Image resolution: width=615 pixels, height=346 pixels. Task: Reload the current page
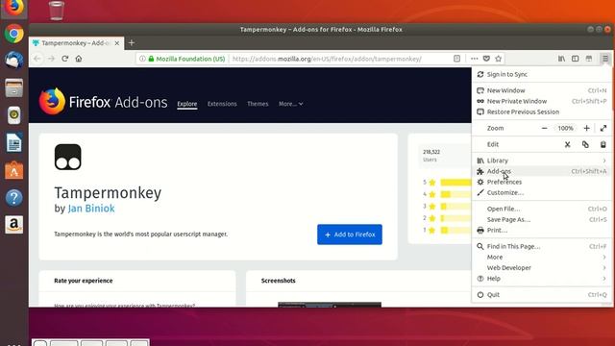(65, 59)
